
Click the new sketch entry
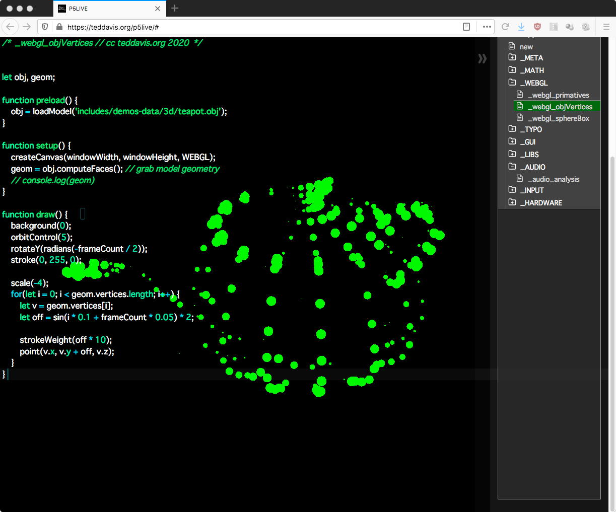(526, 46)
